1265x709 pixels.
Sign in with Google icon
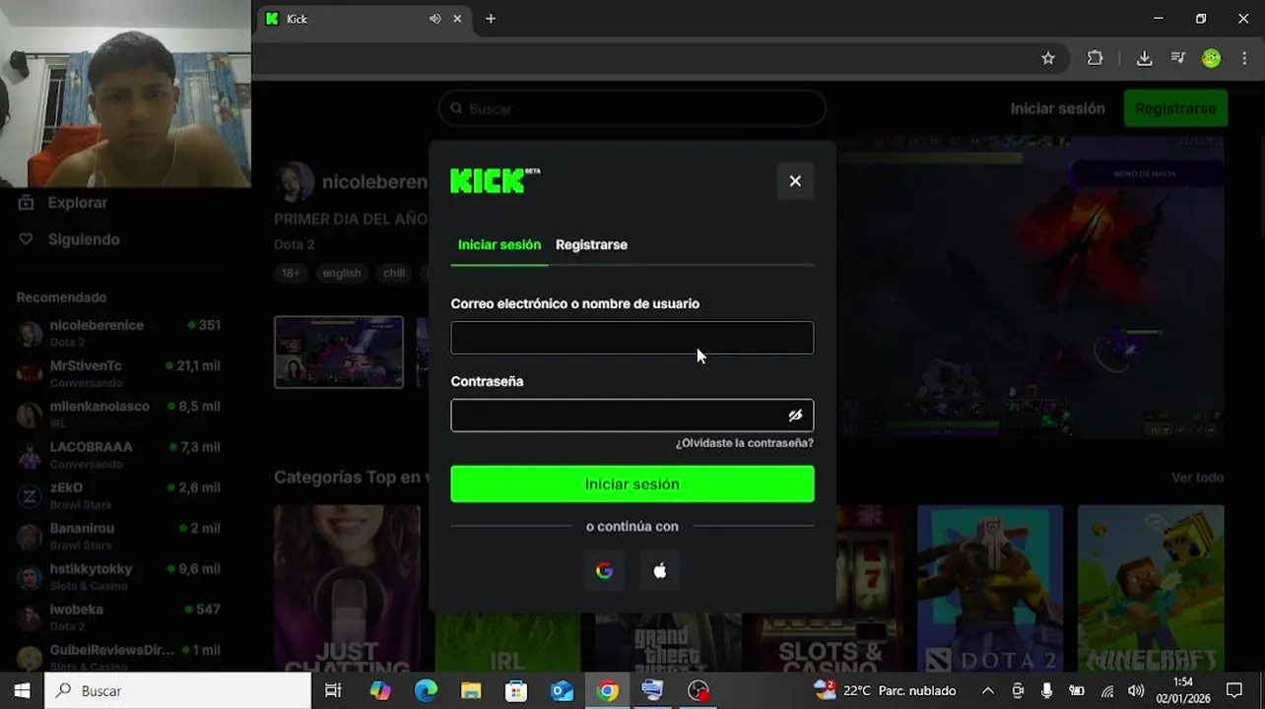pos(605,570)
